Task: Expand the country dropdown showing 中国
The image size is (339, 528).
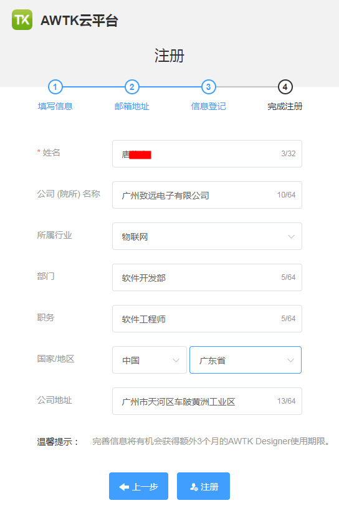Action: 150,360
